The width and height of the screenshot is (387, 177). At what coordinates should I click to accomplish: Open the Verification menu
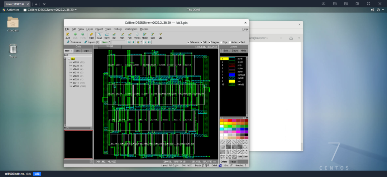131,29
